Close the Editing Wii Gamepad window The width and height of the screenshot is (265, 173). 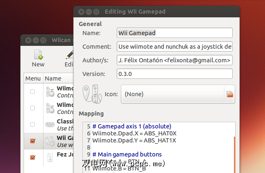[81, 12]
